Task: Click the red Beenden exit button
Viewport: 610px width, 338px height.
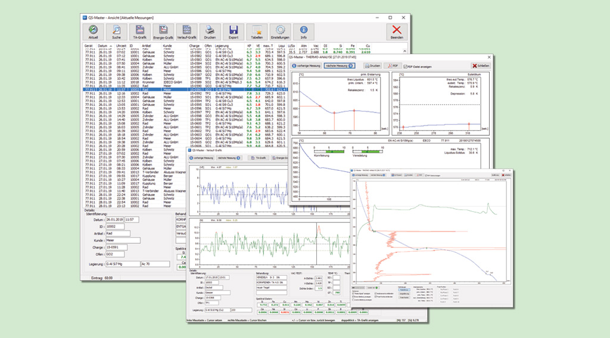Action: point(396,32)
